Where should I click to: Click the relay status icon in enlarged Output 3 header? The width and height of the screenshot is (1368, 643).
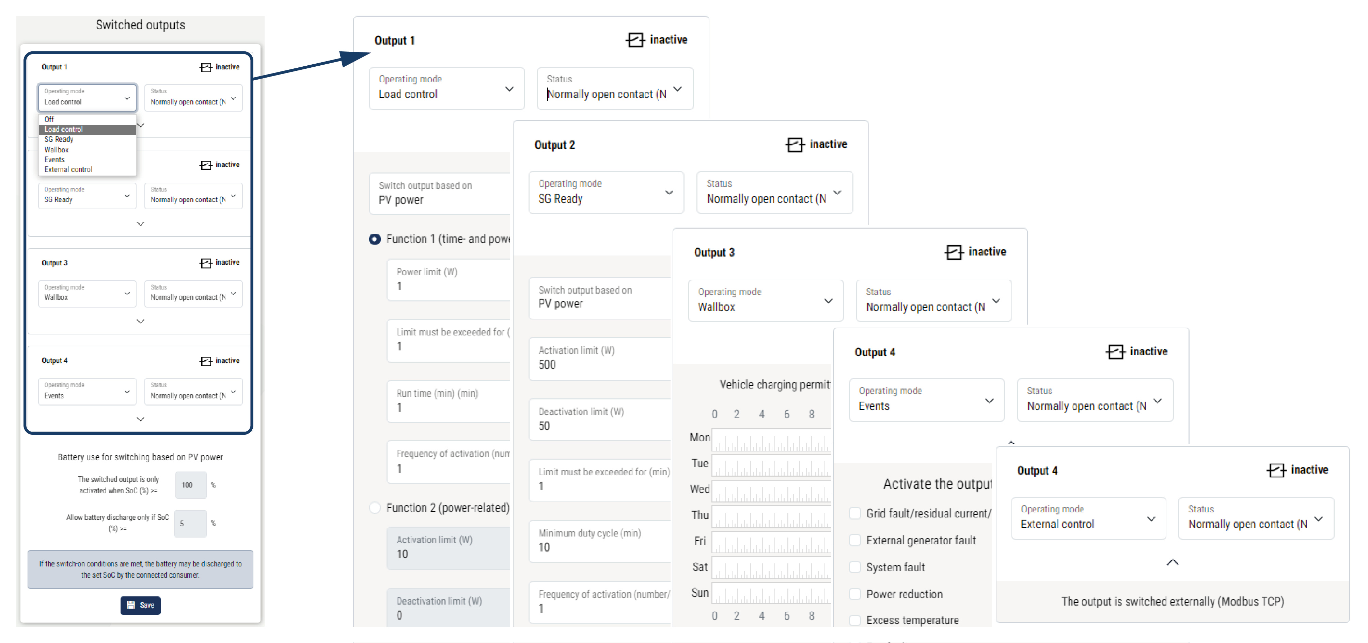point(954,252)
